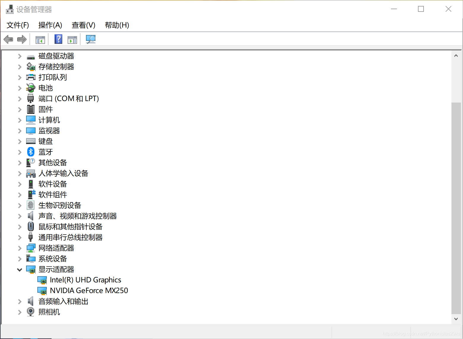Open the 操作(A) menu
This screenshot has width=463, height=339.
click(x=50, y=25)
